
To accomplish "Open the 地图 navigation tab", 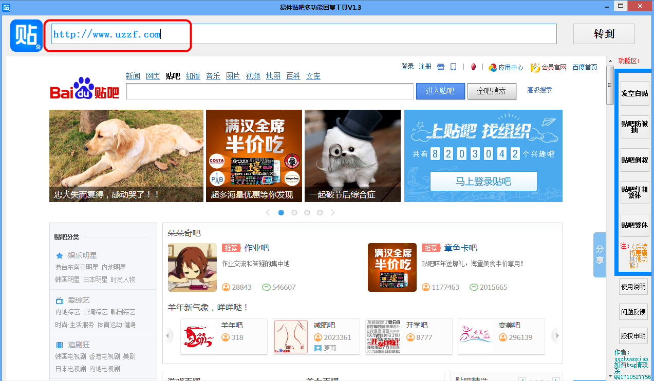I will pyautogui.click(x=273, y=76).
